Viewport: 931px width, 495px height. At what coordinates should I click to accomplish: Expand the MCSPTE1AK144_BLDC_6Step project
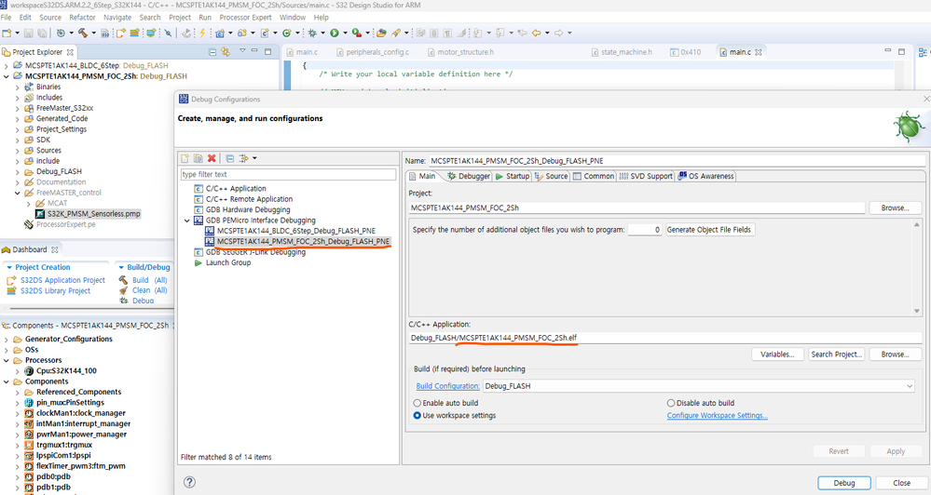point(7,66)
